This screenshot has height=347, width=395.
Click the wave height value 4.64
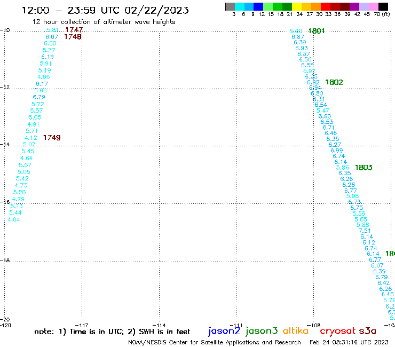pos(26,158)
